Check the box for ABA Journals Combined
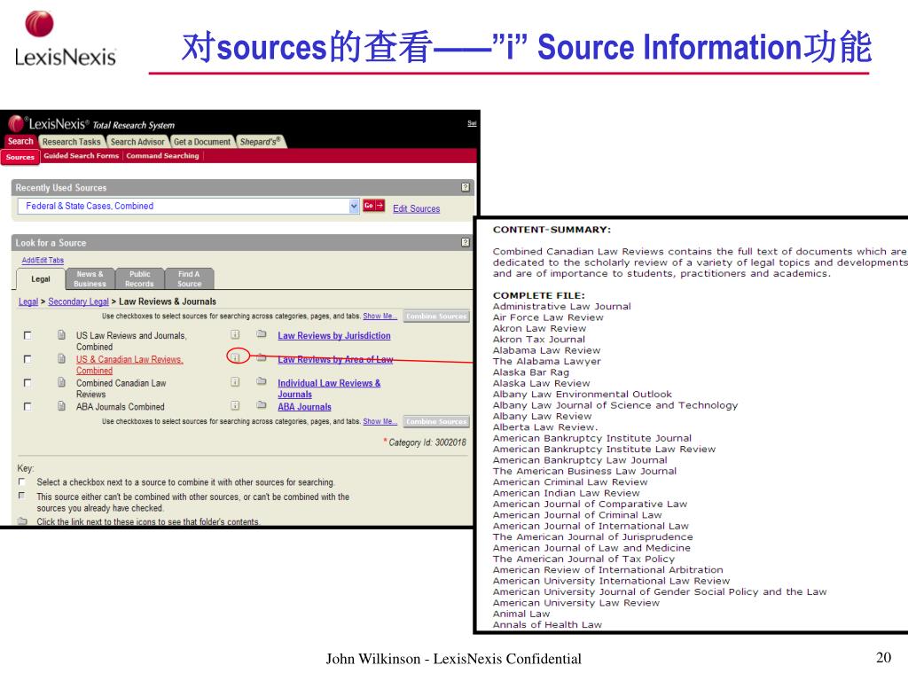This screenshot has width=908, height=681. tap(27, 406)
